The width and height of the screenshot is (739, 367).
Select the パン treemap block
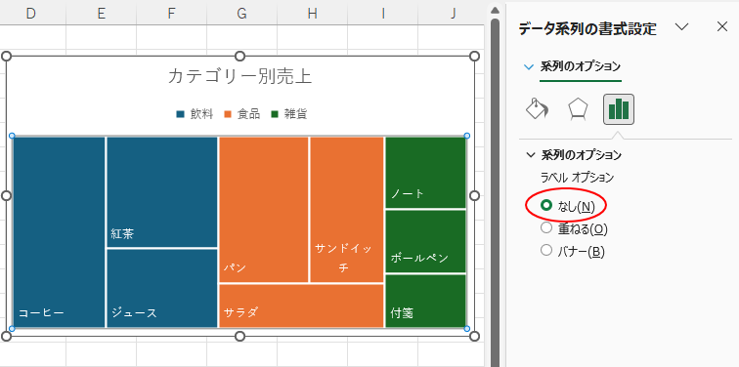coord(264,210)
